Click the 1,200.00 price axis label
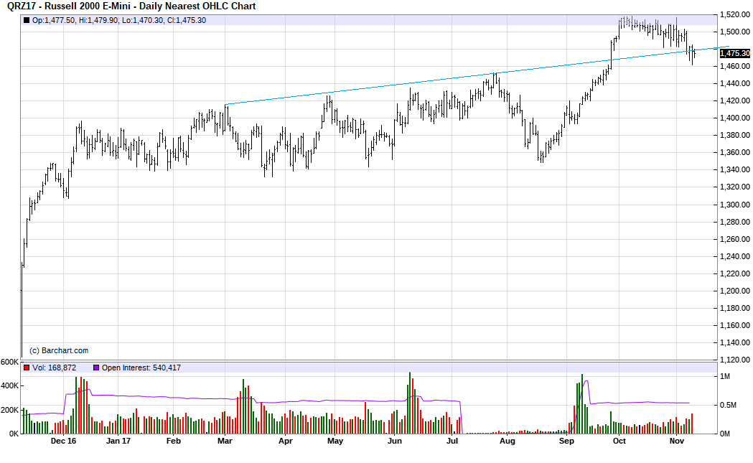This screenshot has width=753, height=463. click(735, 291)
